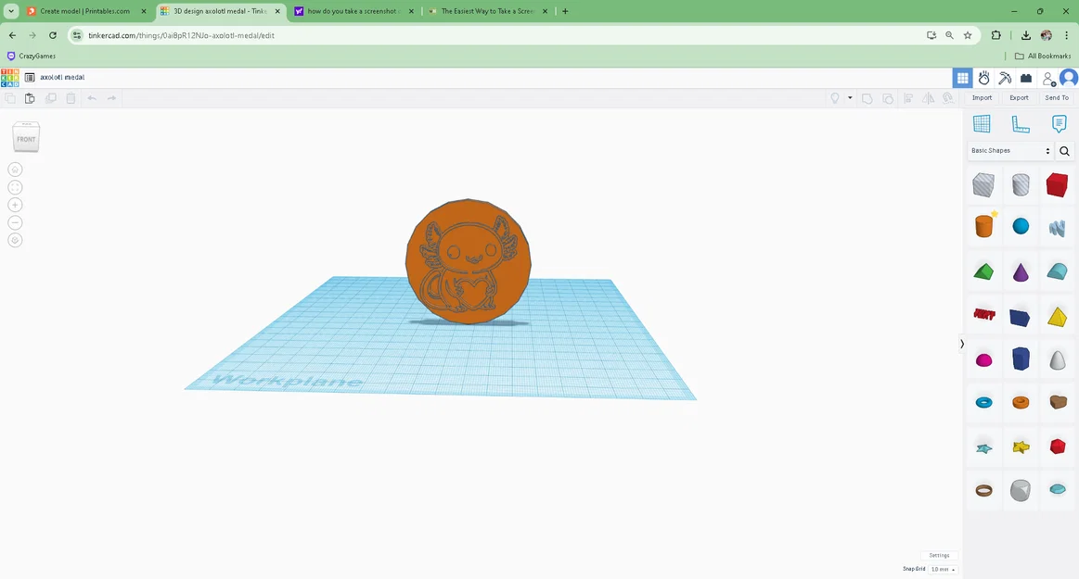Select the purple Cone shape
The width and height of the screenshot is (1079, 579).
coord(1021,272)
